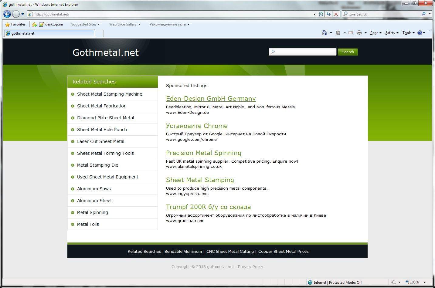Open Metal Foils related search
The height and width of the screenshot is (288, 435).
click(x=88, y=224)
